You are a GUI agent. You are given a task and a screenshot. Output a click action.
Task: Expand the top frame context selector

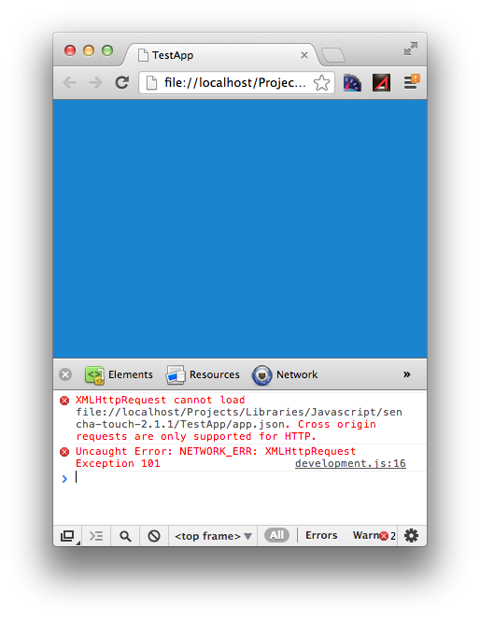[x=213, y=536]
